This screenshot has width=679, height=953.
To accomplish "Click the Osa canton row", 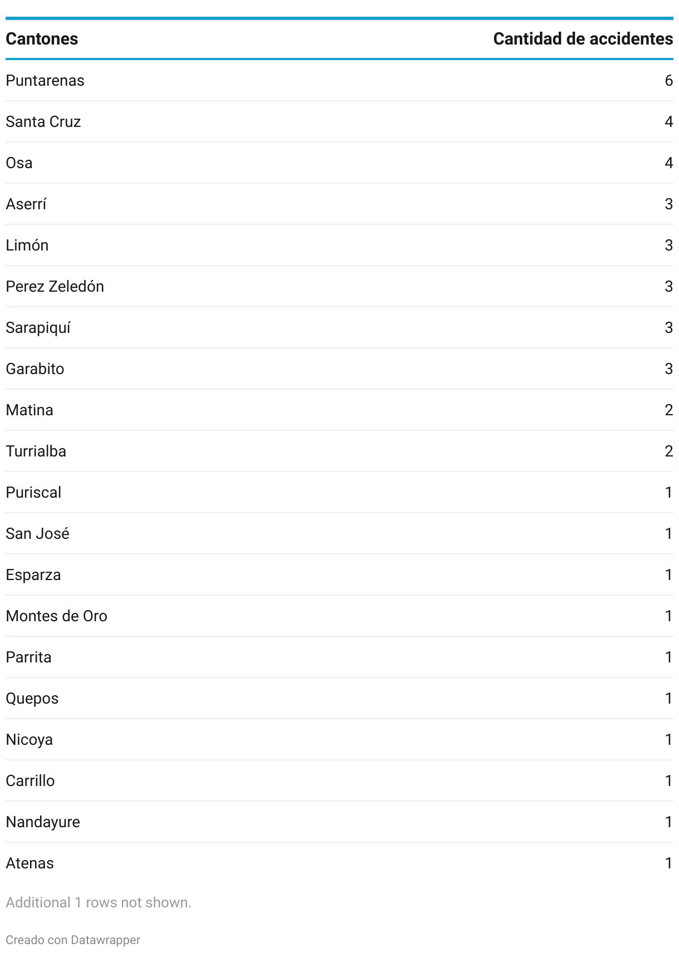I will point(339,163).
